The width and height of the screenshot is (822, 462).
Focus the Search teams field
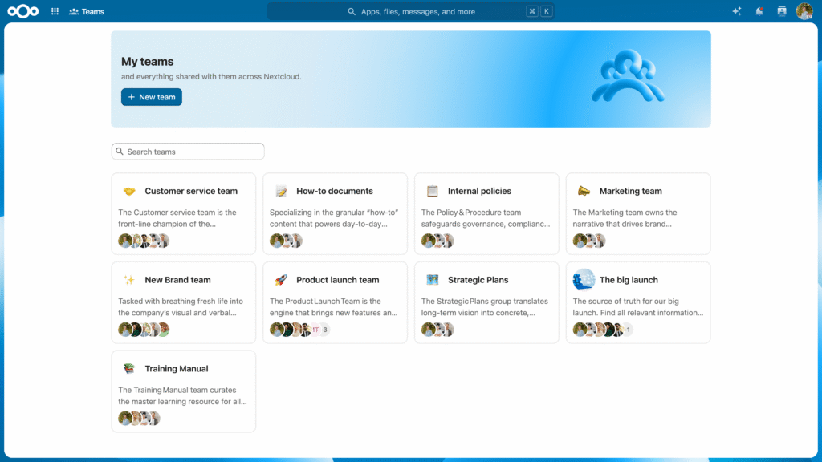[x=188, y=152]
